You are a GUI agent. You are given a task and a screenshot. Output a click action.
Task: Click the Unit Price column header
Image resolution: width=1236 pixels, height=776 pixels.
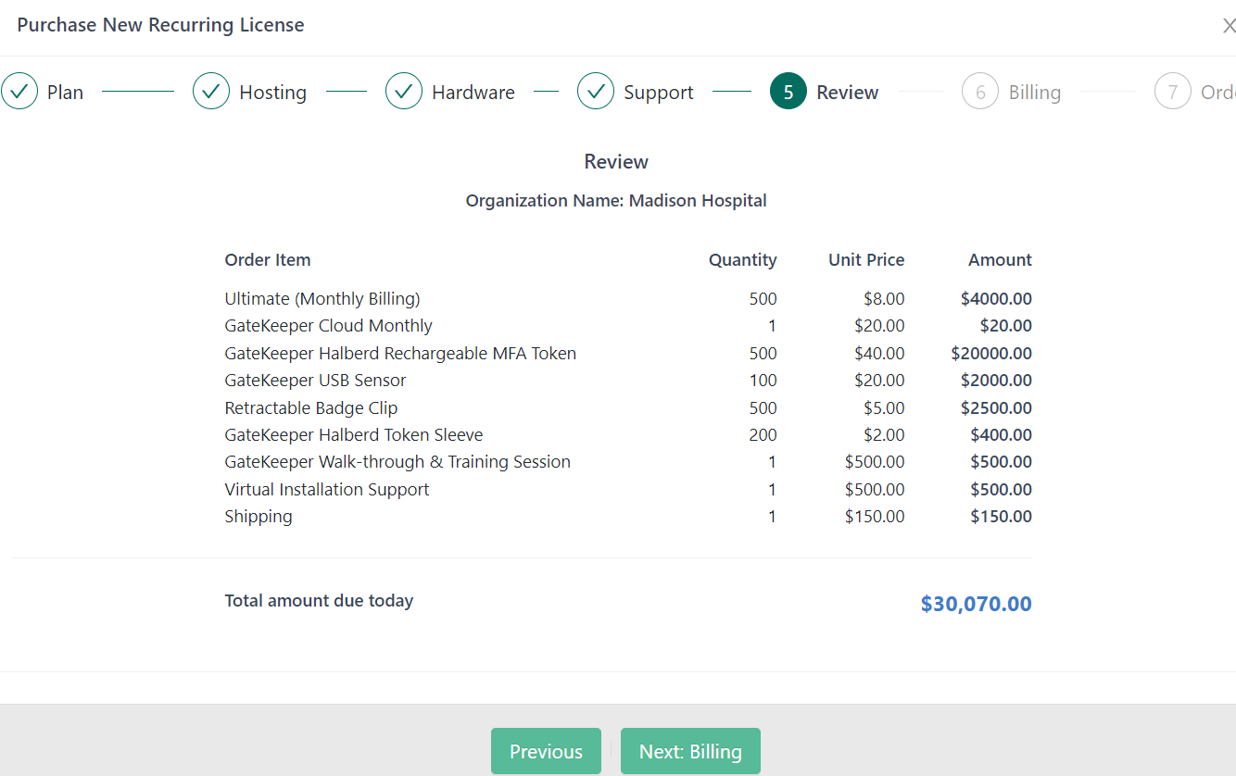point(866,260)
